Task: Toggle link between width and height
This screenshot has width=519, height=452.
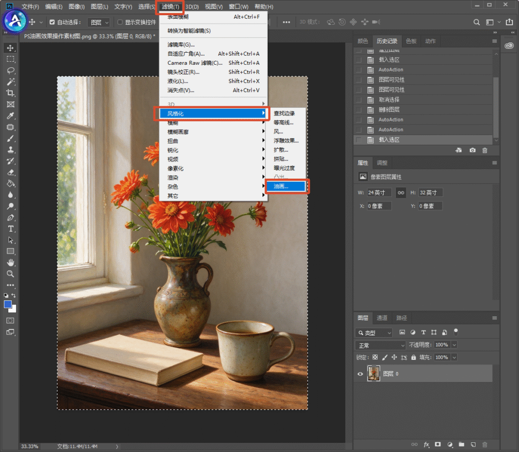Action: (x=401, y=192)
